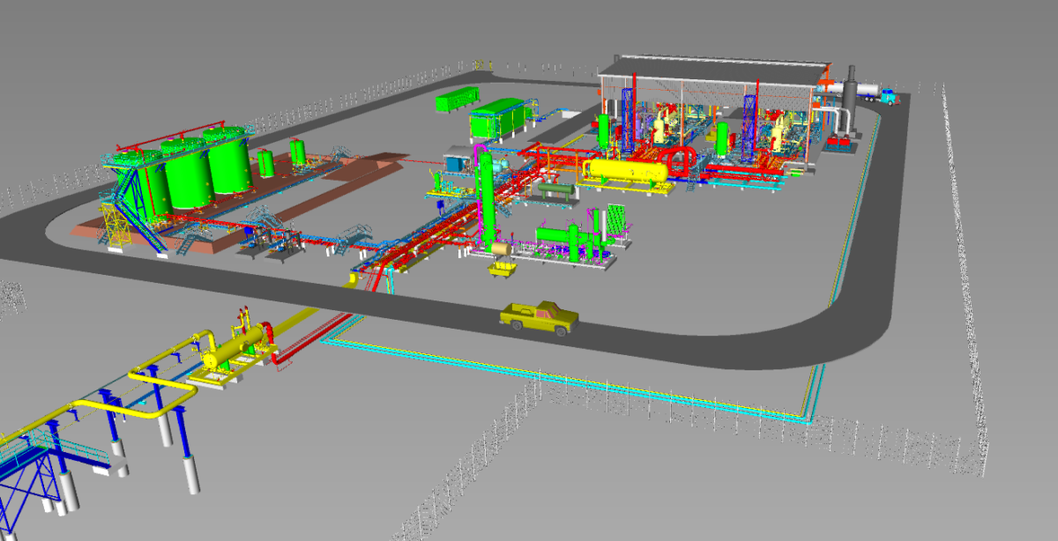The height and width of the screenshot is (541, 1058).
Task: Select the yellow horizontal separator vessel
Action: (628, 170)
